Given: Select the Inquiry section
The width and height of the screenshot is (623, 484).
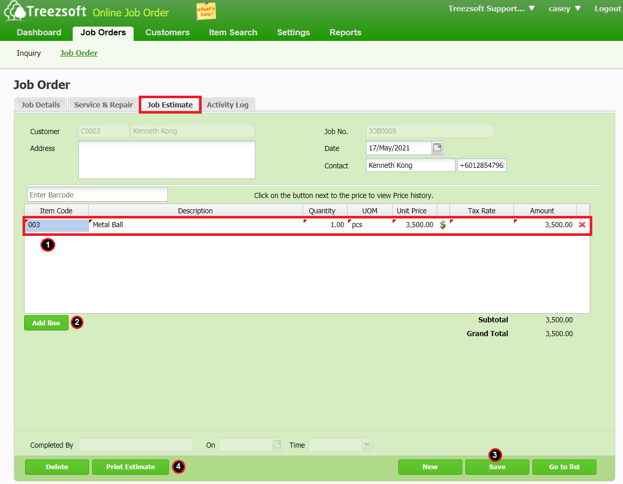Looking at the screenshot, I should click(29, 53).
